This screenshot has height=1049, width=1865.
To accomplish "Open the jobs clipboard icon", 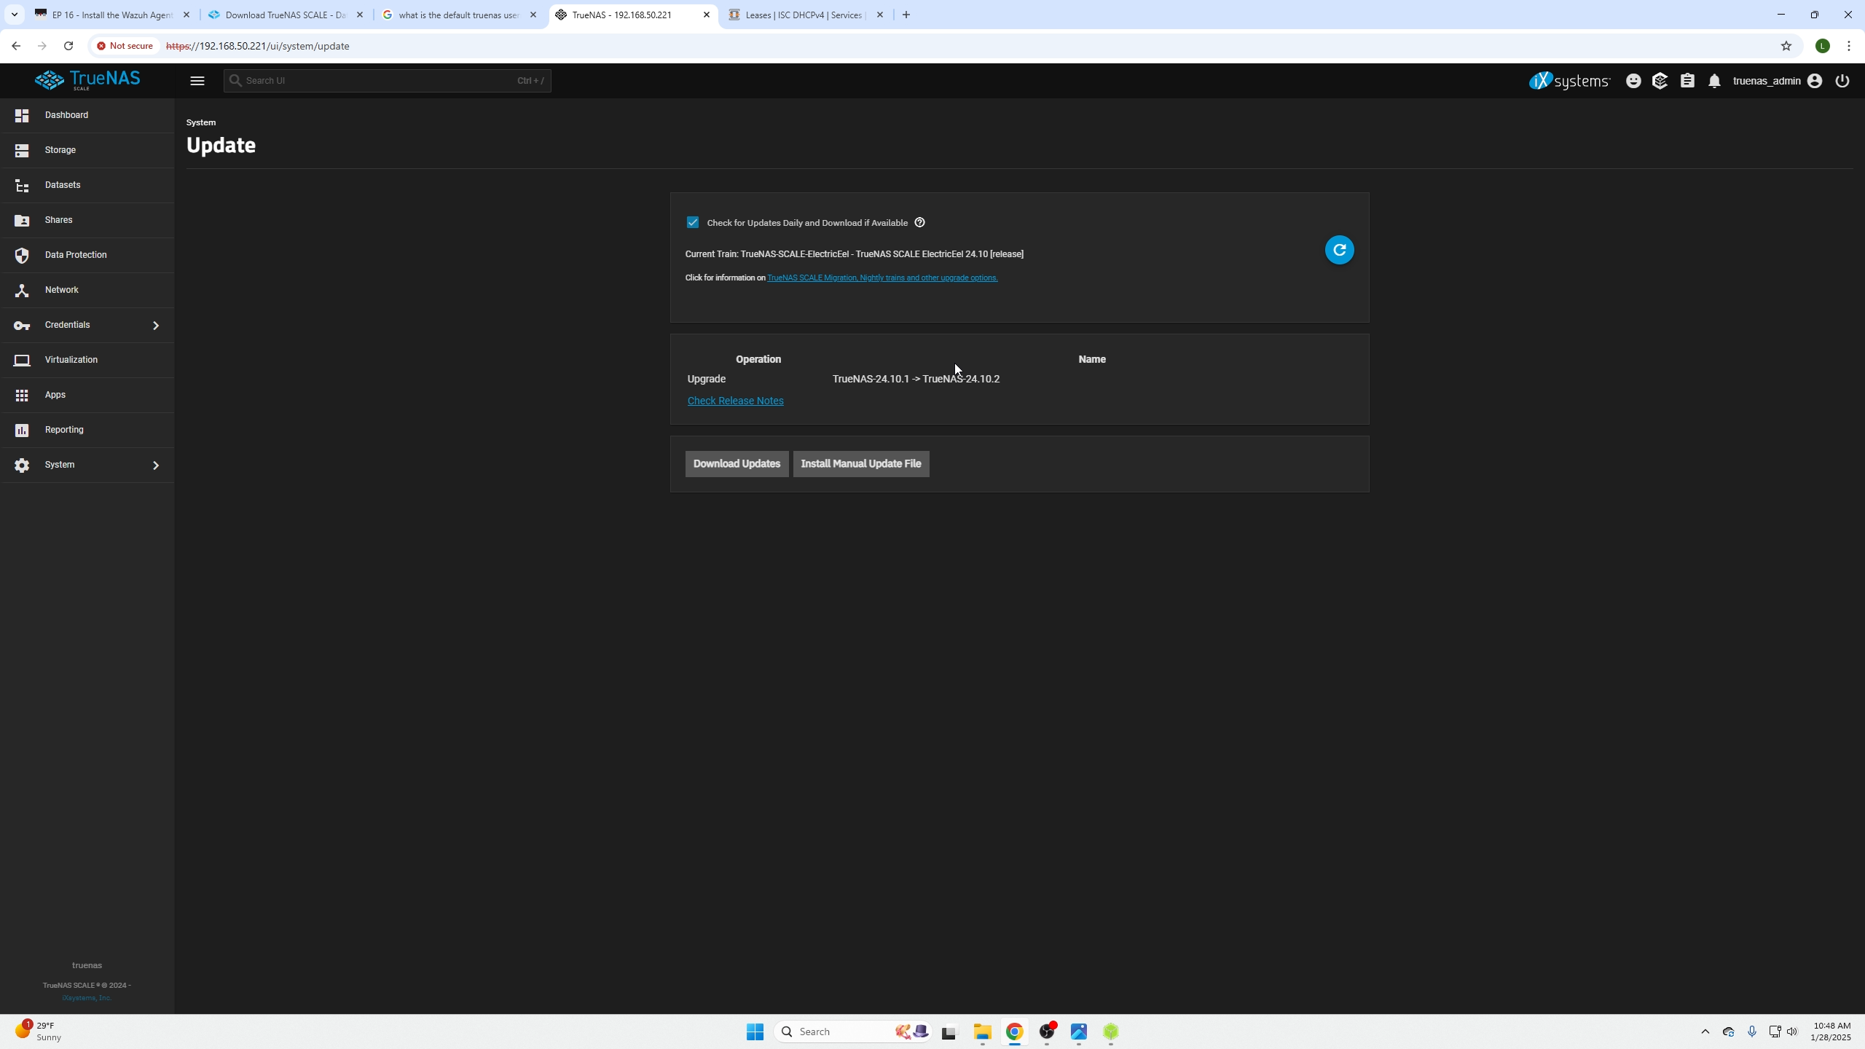I will pos(1687,80).
